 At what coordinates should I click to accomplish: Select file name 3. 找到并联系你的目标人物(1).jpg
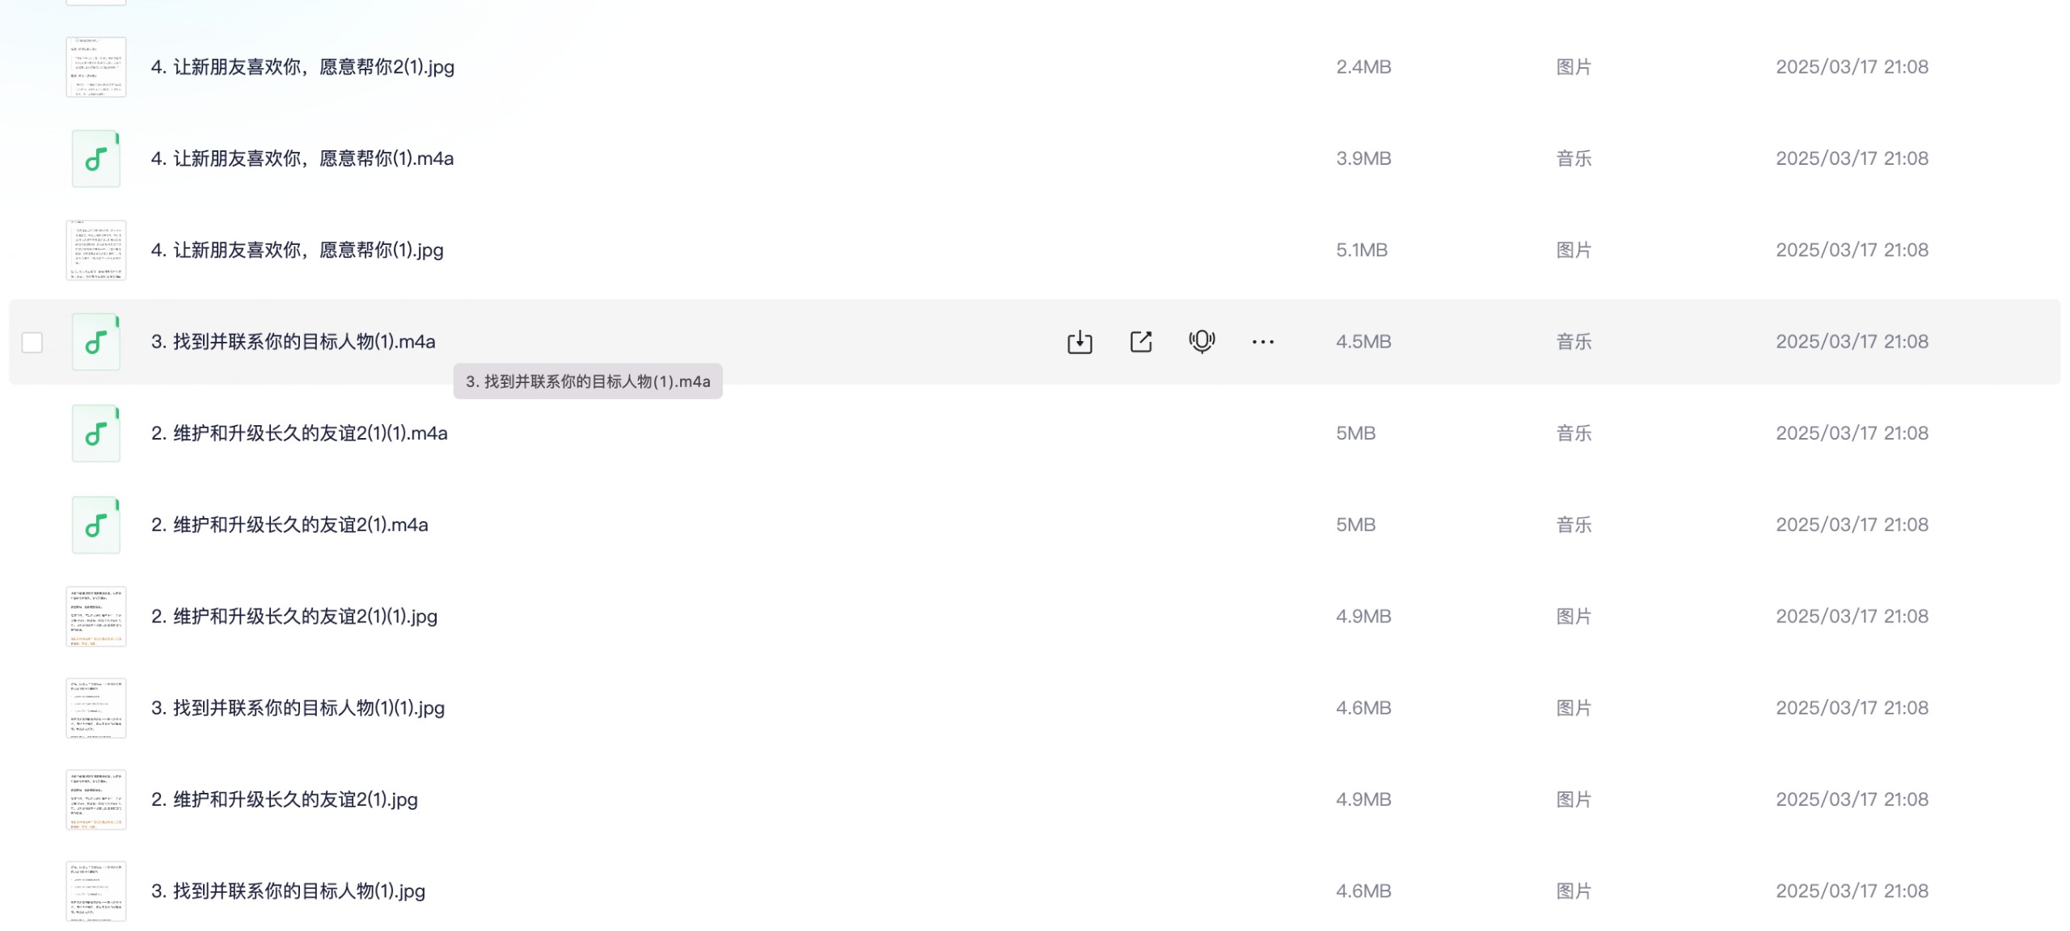tap(288, 891)
